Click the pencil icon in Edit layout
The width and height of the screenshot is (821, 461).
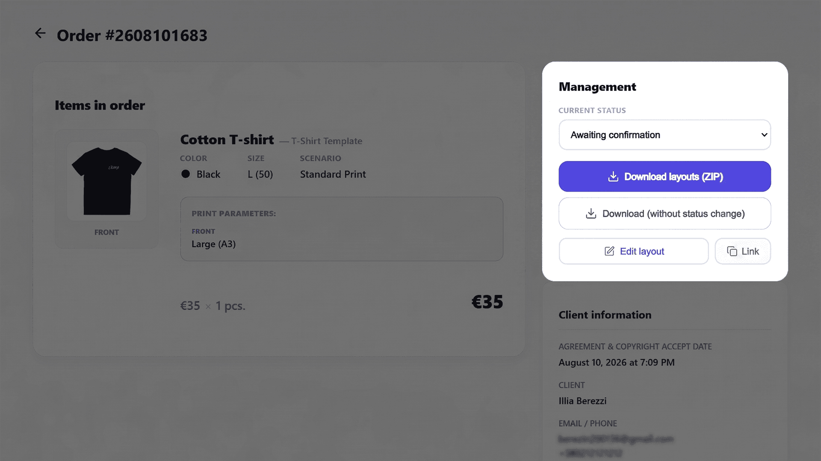[x=609, y=251]
